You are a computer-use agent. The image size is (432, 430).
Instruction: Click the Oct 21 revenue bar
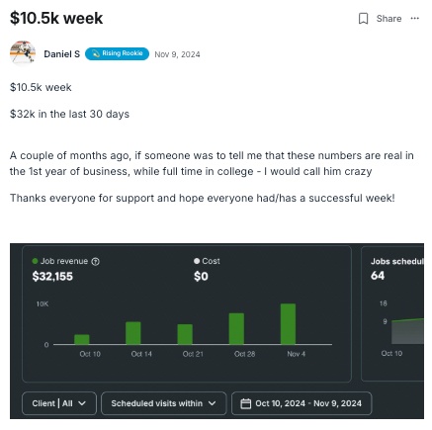(x=185, y=334)
